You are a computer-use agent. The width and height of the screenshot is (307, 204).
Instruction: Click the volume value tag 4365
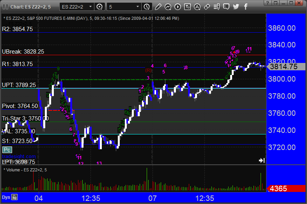286,188
